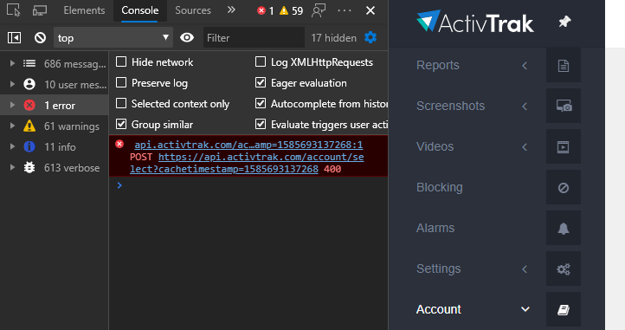The image size is (625, 330).
Task: Enable Log XMLHttpRequests checkbox
Action: [x=261, y=61]
